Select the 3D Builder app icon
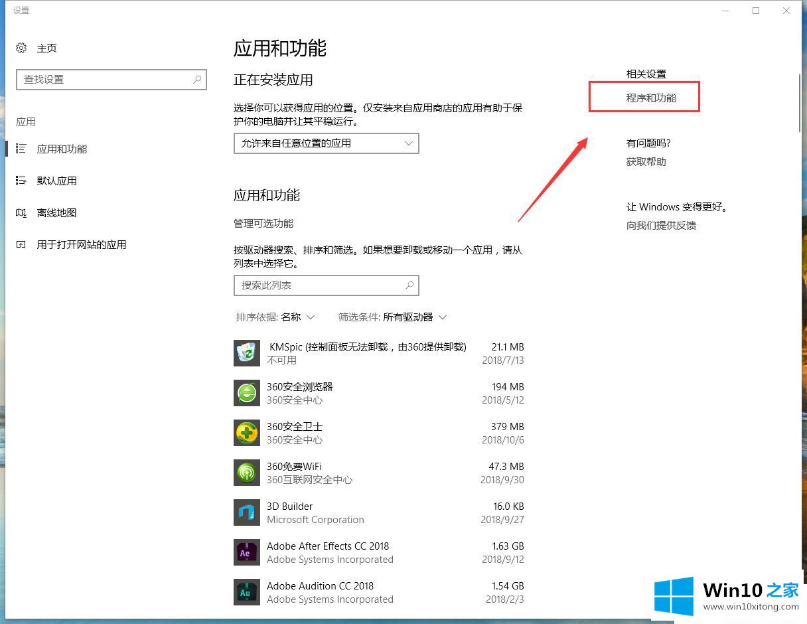This screenshot has height=624, width=807. [x=247, y=512]
